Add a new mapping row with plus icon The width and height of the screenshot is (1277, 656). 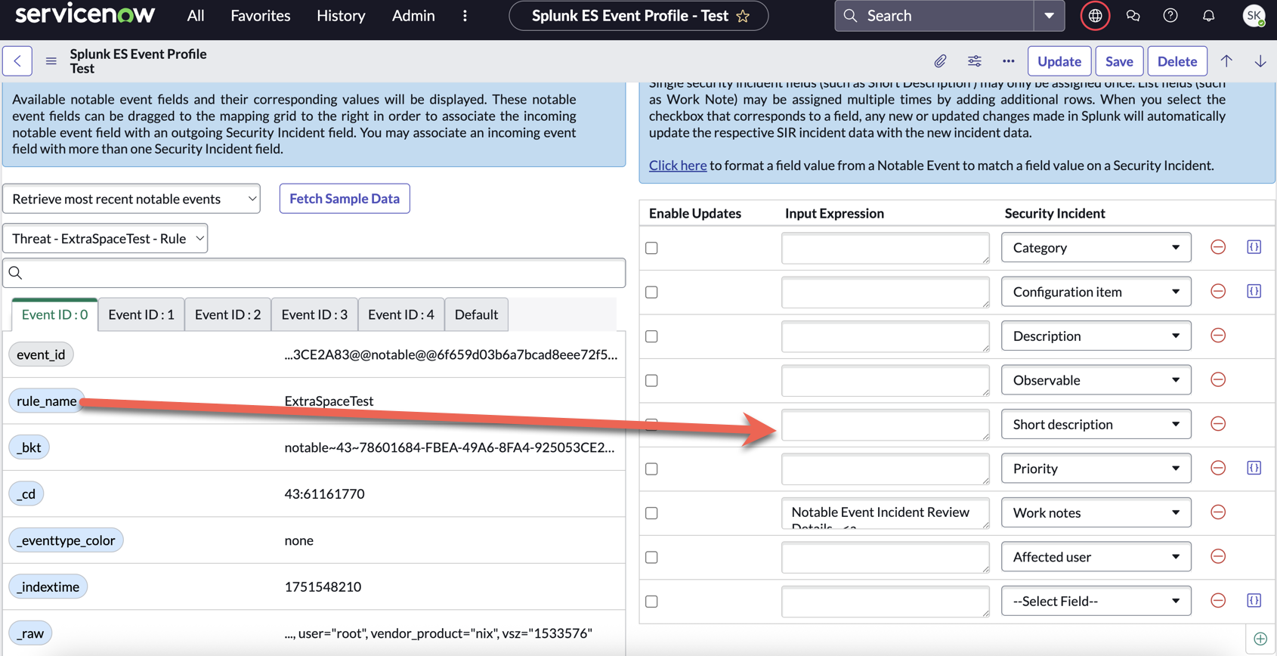[1260, 639]
